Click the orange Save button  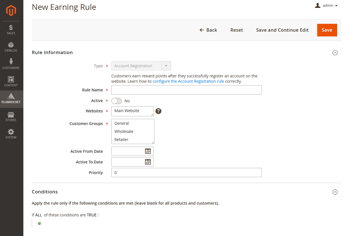tap(327, 30)
